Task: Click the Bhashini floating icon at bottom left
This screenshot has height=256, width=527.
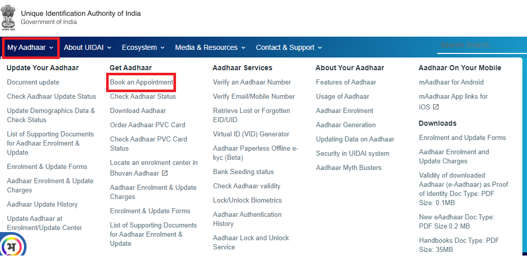Action: pyautogui.click(x=11, y=245)
